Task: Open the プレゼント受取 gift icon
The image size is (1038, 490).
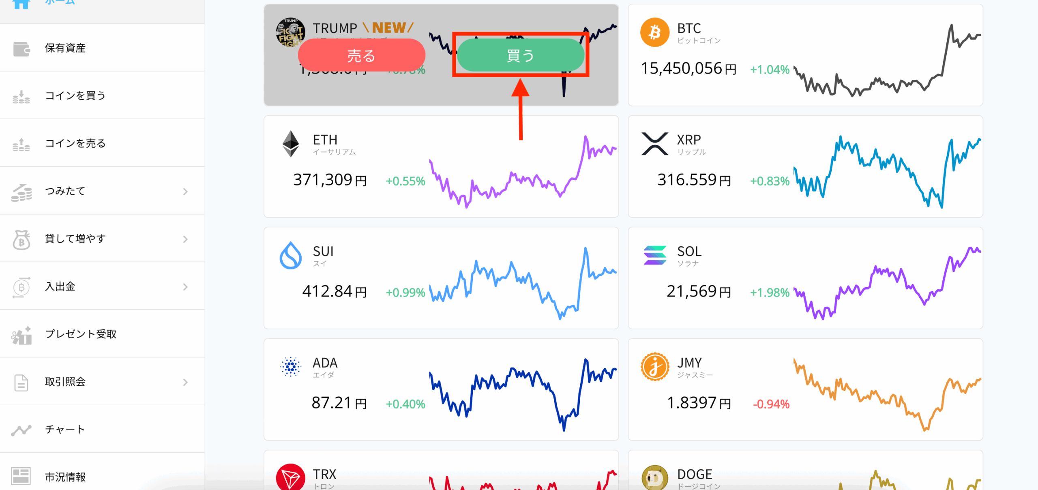Action: pyautogui.click(x=21, y=335)
